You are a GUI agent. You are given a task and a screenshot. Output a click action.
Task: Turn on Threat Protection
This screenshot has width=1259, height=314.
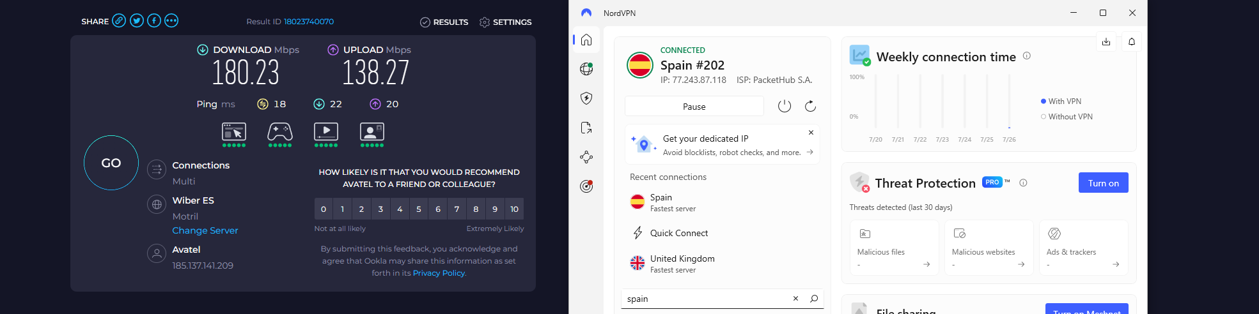(x=1104, y=183)
